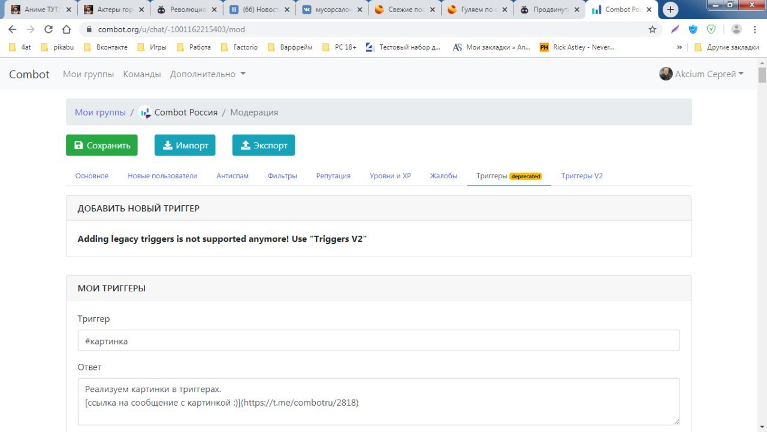Go back to the previous page

point(13,29)
